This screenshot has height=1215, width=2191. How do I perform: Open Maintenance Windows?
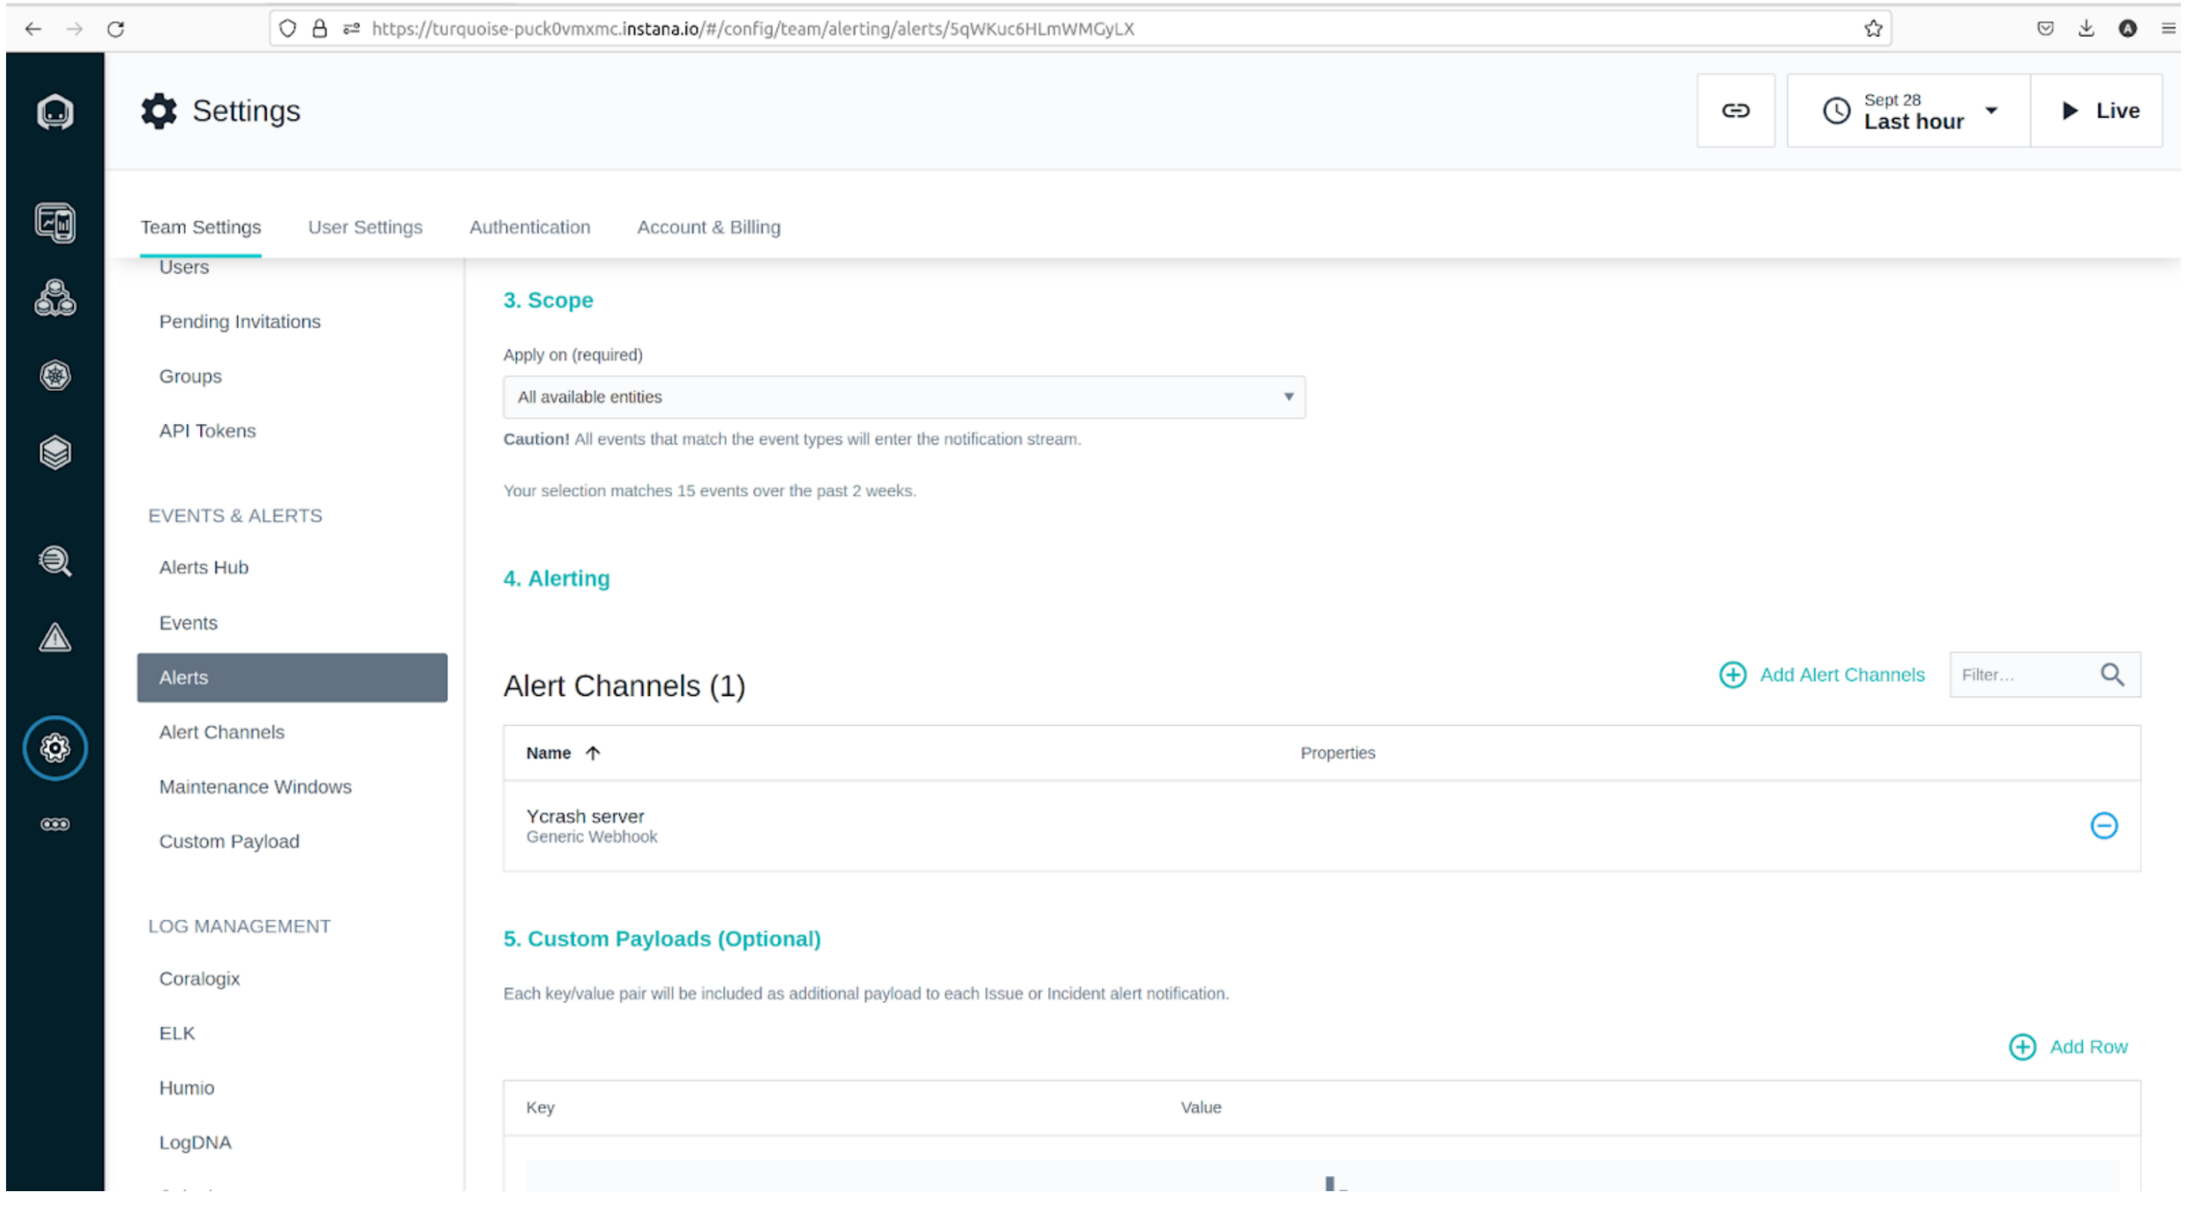click(x=255, y=787)
